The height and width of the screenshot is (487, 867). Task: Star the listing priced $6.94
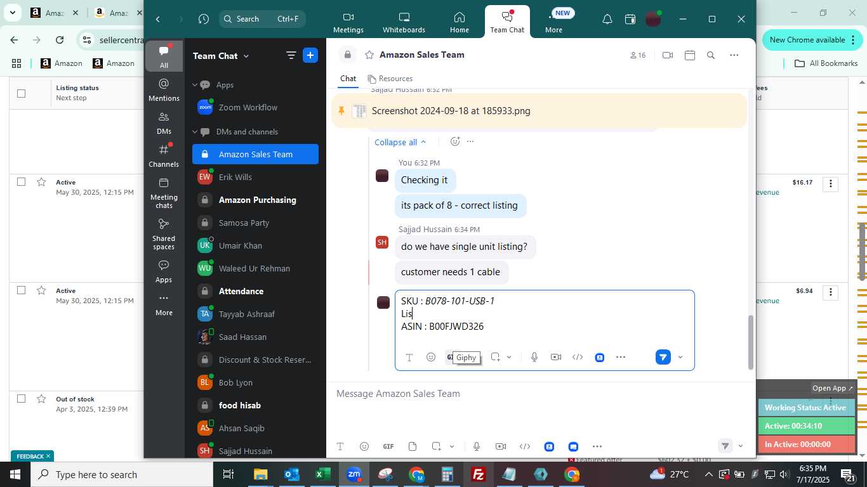click(41, 290)
